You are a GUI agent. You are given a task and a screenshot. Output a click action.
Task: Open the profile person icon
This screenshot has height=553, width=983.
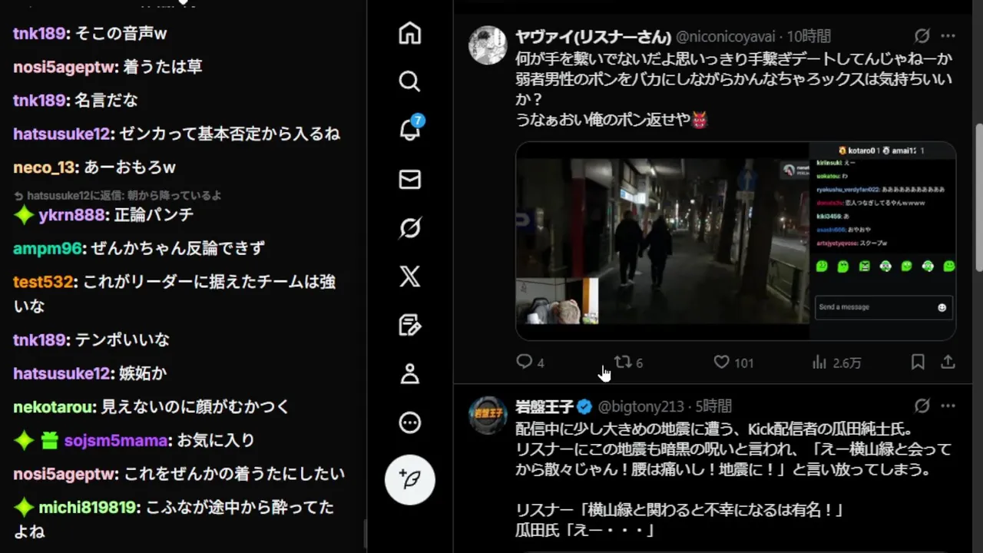click(x=410, y=374)
